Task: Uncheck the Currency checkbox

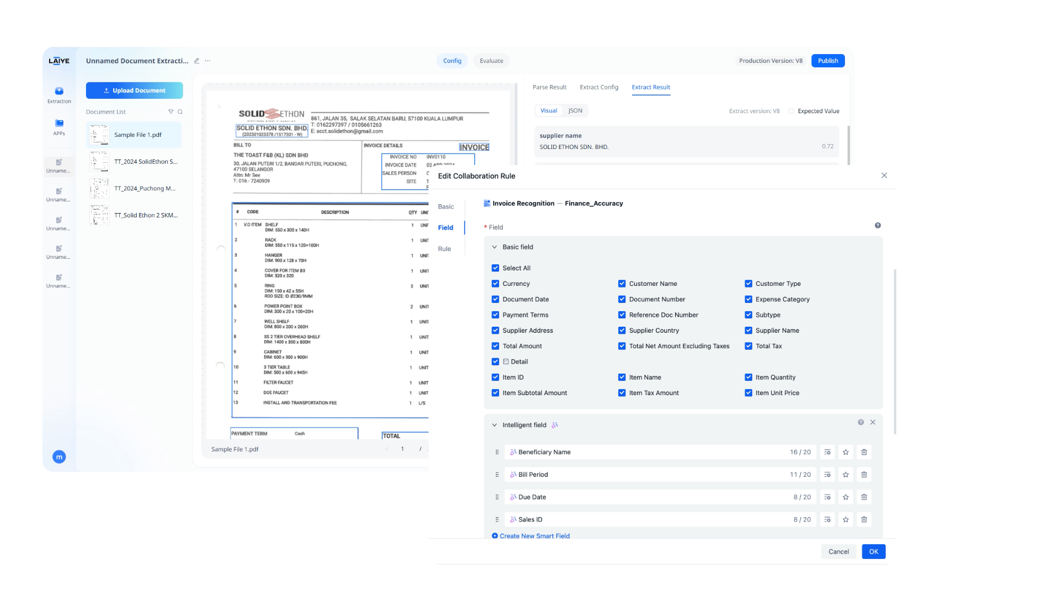Action: coord(495,284)
